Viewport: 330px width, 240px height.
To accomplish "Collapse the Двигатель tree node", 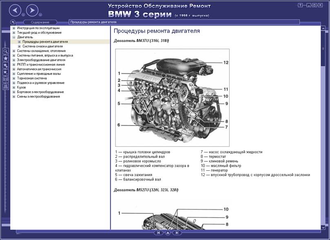I will (x=14, y=37).
